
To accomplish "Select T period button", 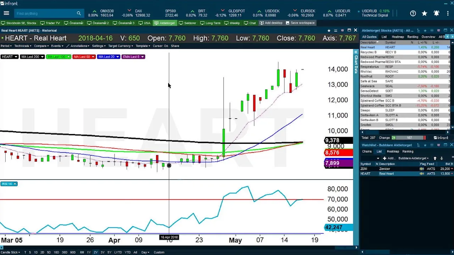I will tap(25, 253).
